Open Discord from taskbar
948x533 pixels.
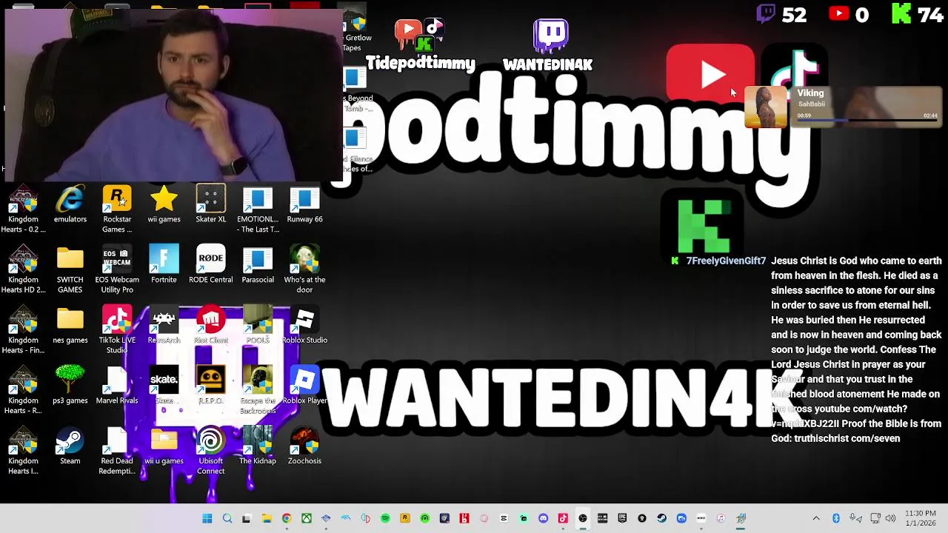tap(543, 518)
